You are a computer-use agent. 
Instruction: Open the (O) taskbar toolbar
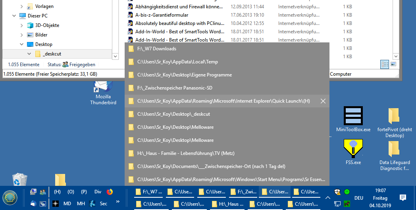coord(71,192)
